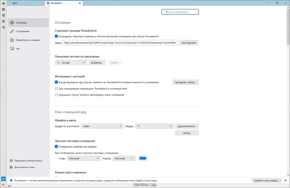Click the Восстановить button
This screenshot has width=290, height=188.
pyautogui.click(x=189, y=42)
